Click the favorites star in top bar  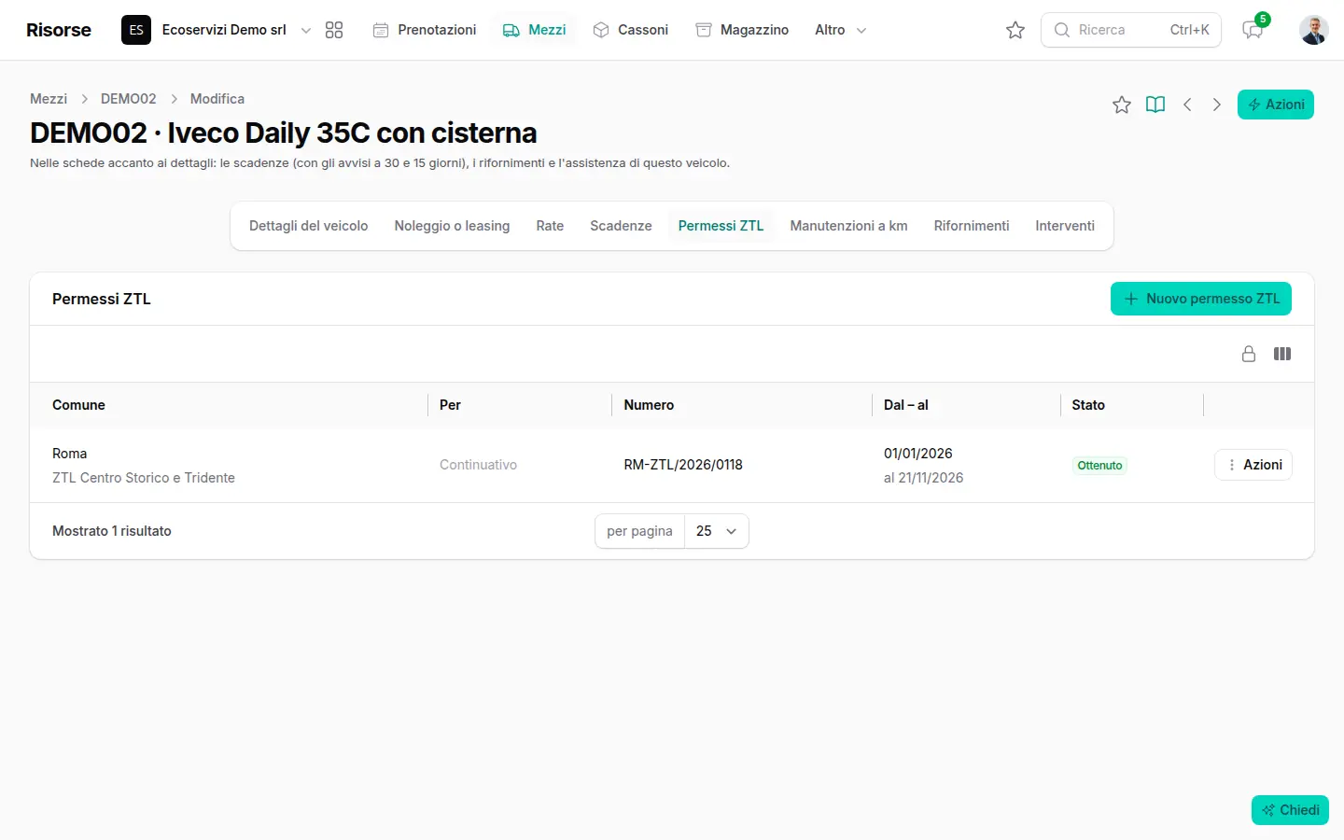tap(1015, 30)
